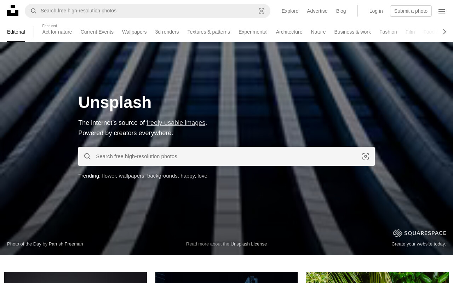This screenshot has height=283, width=453.
Task: Click the Explore link
Action: (x=290, y=11)
